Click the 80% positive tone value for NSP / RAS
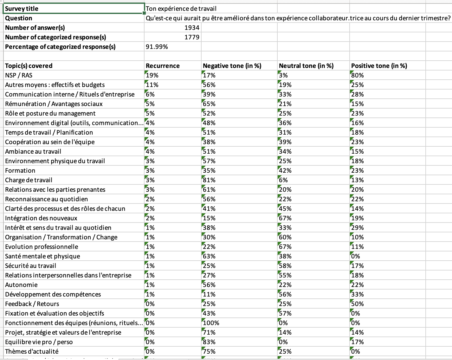This screenshot has width=452, height=360. pos(358,75)
